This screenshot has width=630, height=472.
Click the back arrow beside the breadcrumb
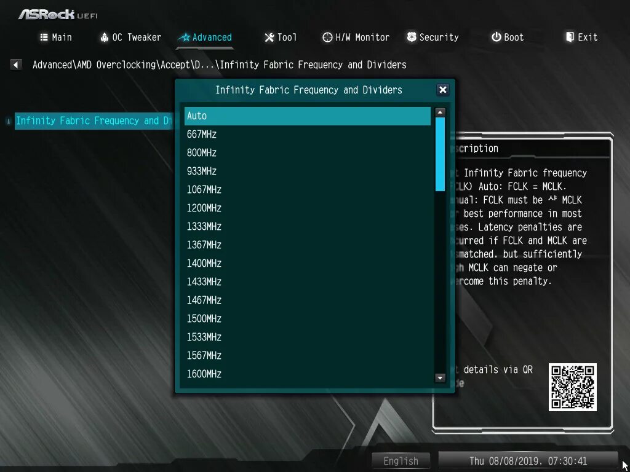[x=15, y=64]
